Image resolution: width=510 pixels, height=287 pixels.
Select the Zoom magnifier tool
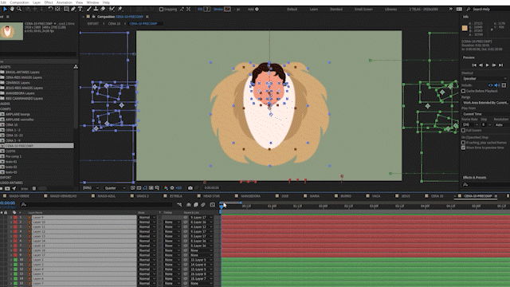19,9
